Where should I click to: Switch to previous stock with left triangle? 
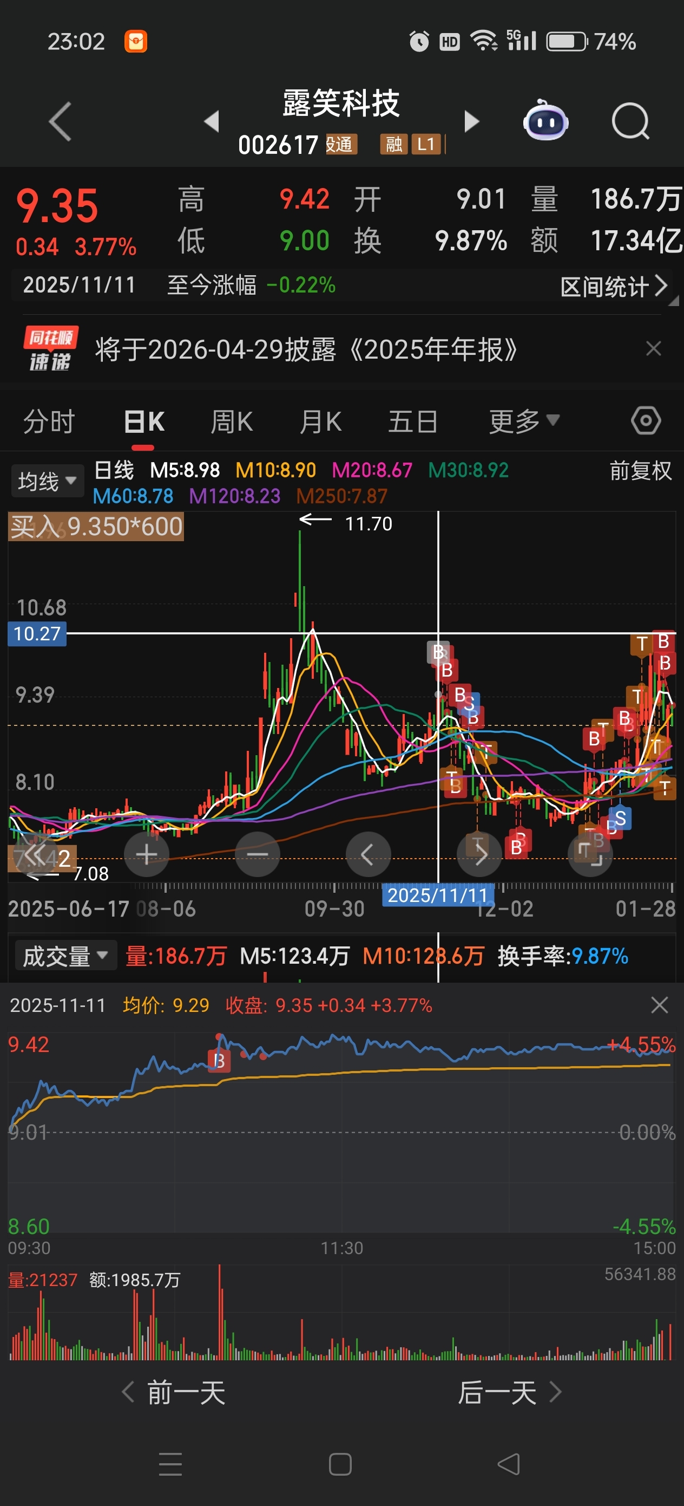[212, 121]
